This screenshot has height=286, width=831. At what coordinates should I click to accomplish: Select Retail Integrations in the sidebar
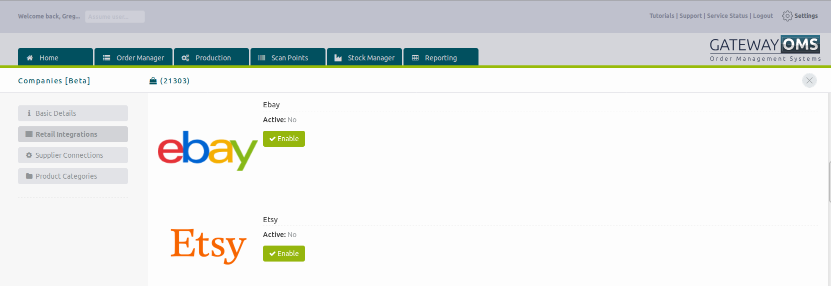coord(73,134)
